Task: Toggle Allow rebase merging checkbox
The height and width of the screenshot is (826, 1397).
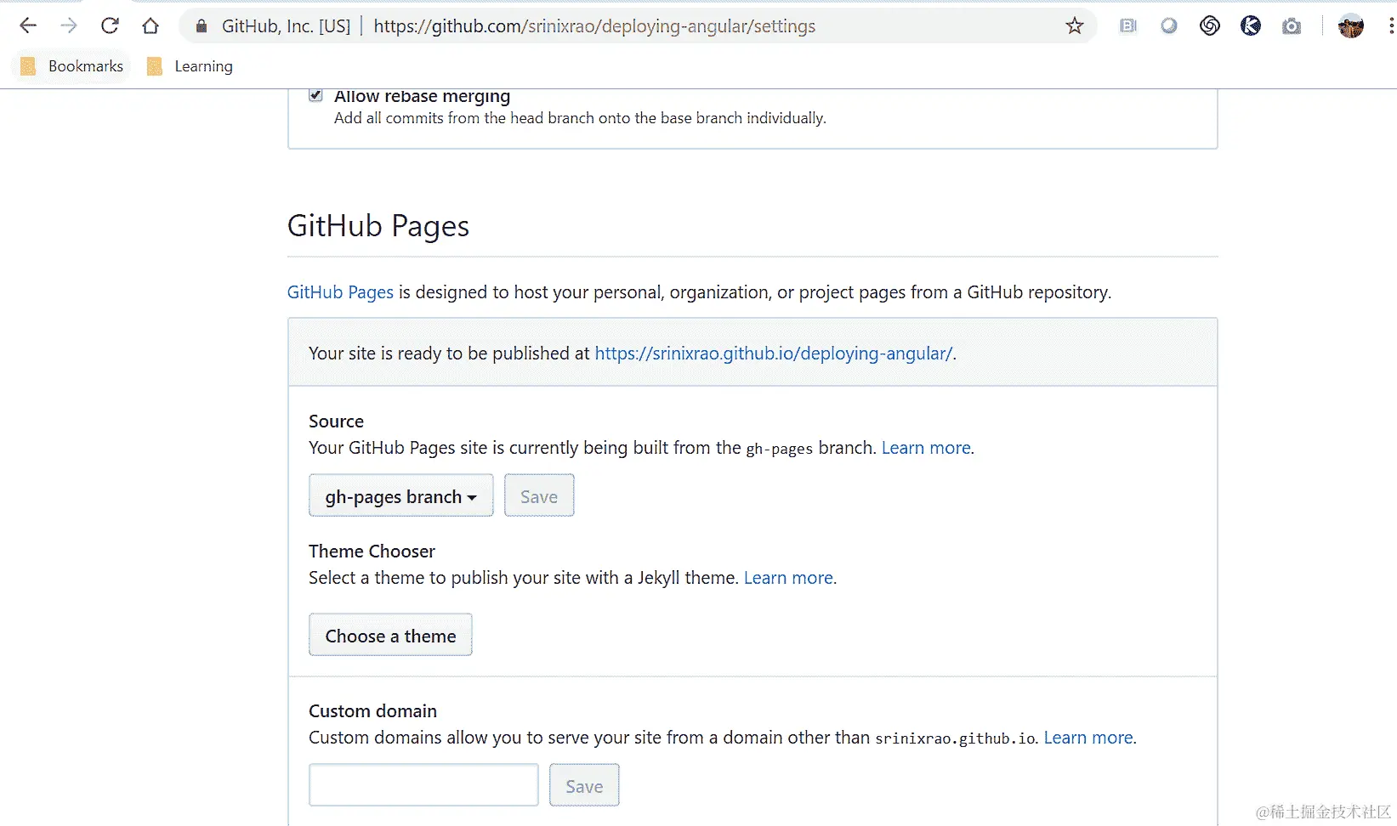Action: coord(315,95)
